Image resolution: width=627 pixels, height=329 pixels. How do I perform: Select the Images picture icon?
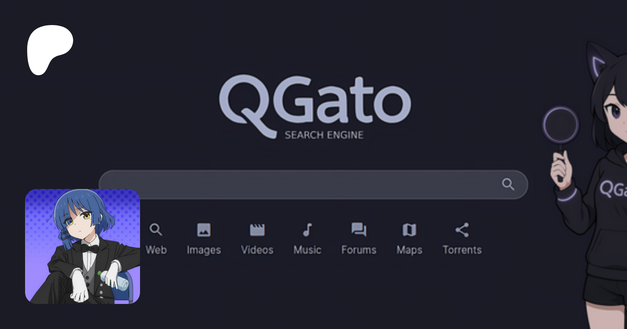click(x=204, y=230)
